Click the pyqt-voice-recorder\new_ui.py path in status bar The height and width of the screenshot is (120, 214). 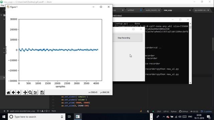pyautogui.click(x=22, y=111)
